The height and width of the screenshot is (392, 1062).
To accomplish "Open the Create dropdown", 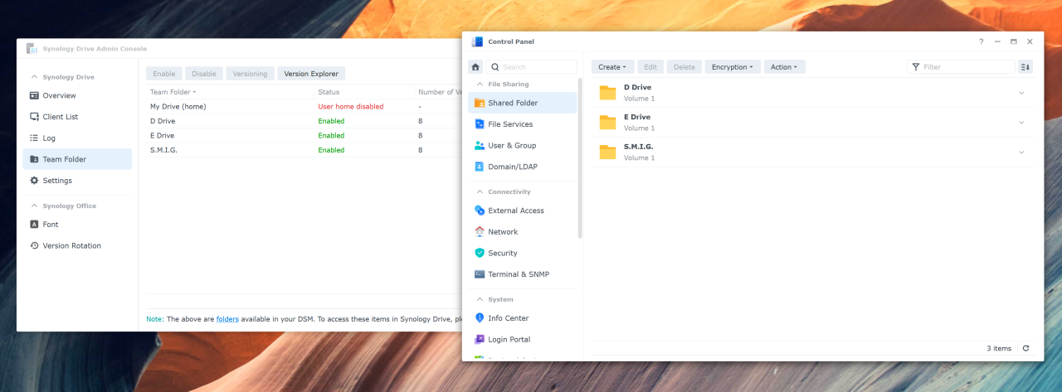I will click(613, 67).
